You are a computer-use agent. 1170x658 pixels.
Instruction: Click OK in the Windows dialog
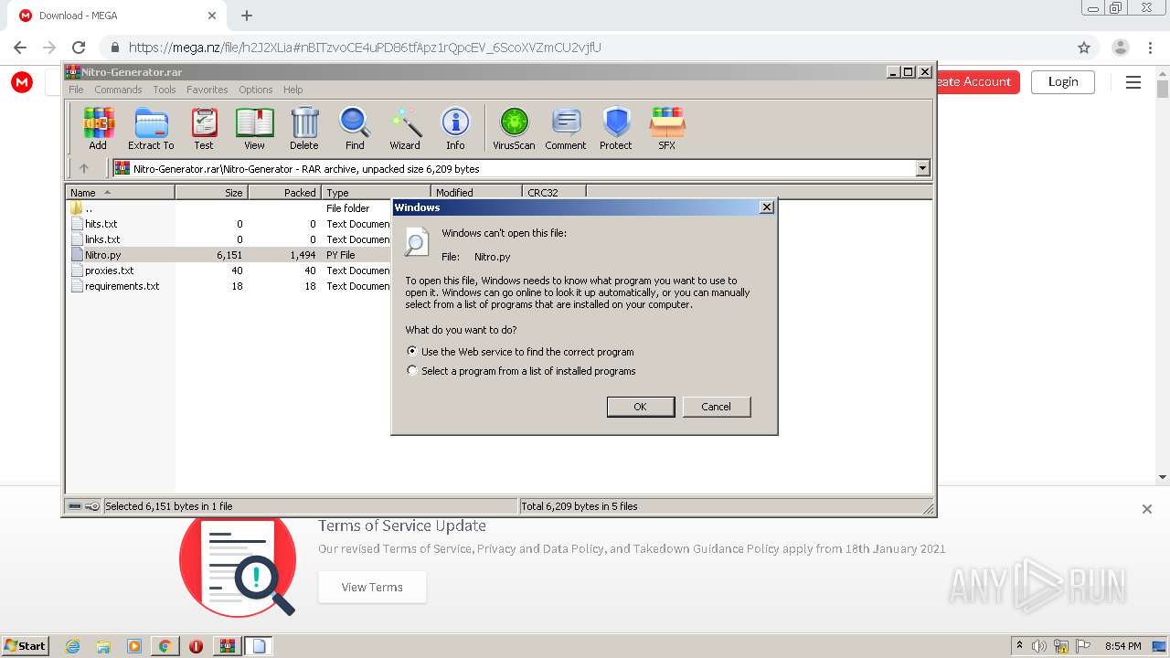pos(641,407)
